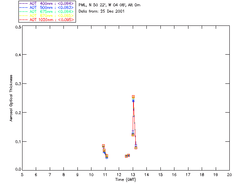Click the AOT 400nm legend entry
The image size is (236, 189).
coord(46,3)
